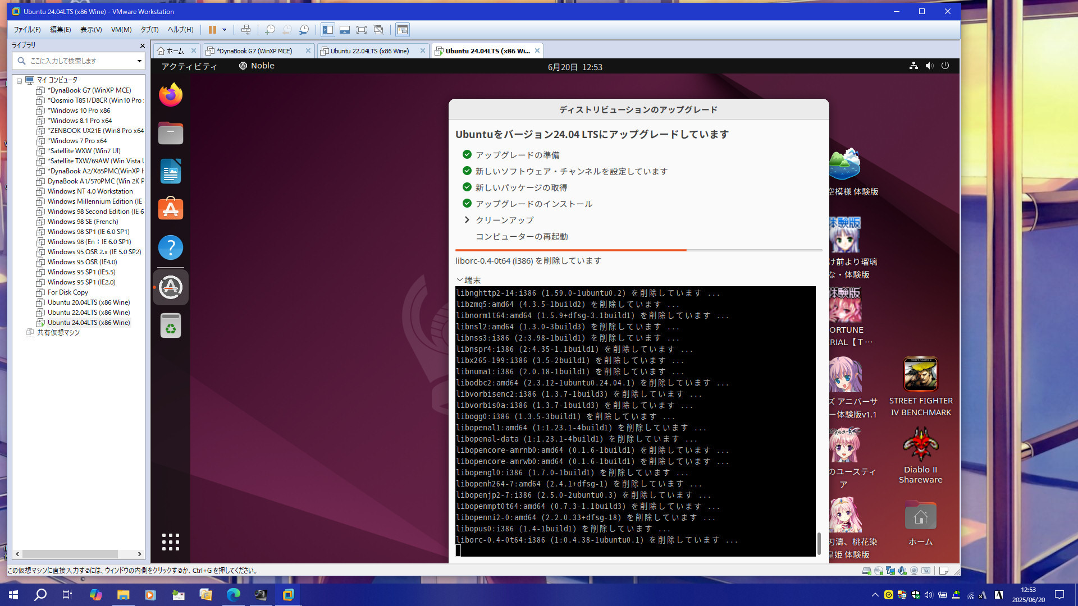Click the console view toolbar icon
Screen dimensions: 1078x606
[403, 30]
